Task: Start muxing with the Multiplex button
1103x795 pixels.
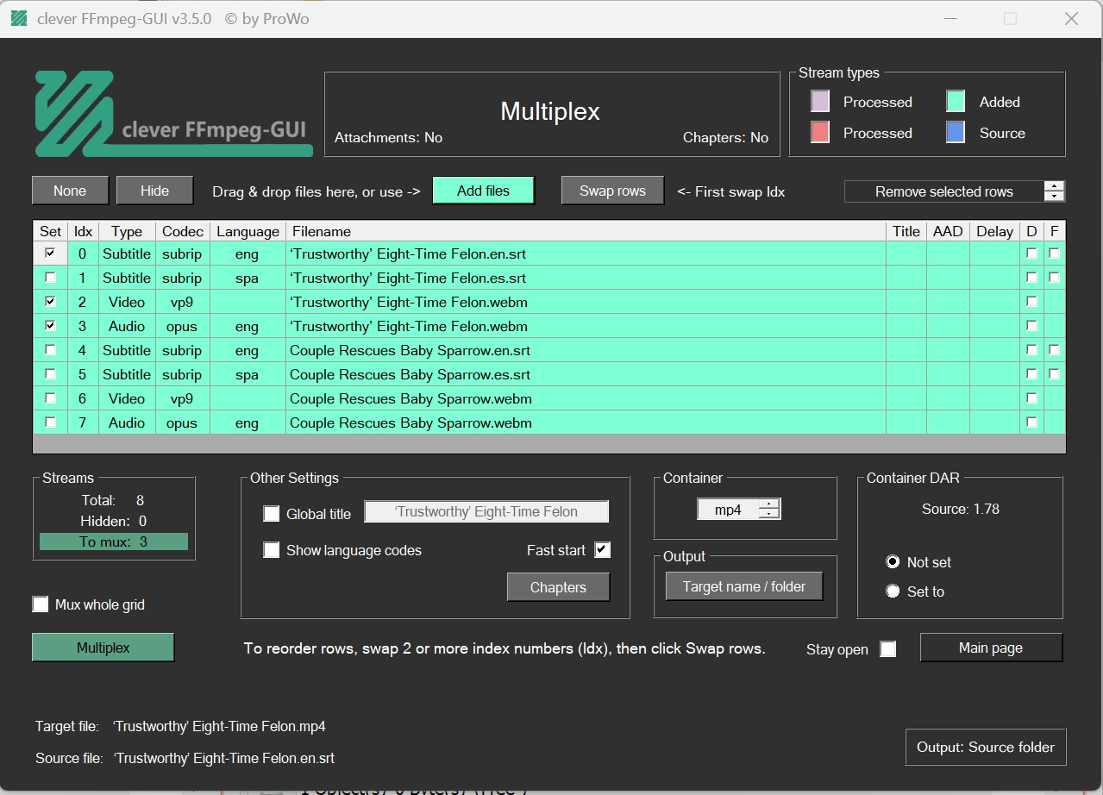Action: 103,648
